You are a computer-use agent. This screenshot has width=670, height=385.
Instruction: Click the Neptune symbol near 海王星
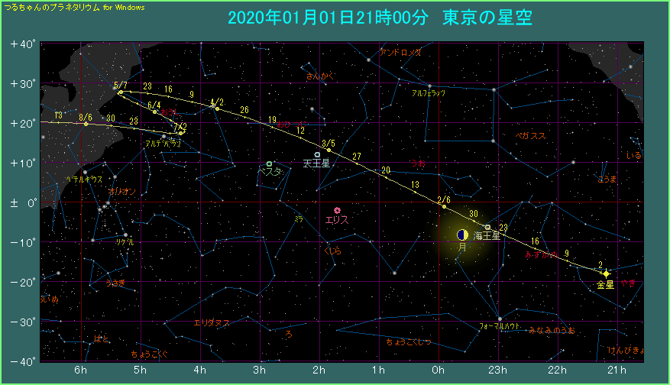(x=487, y=227)
